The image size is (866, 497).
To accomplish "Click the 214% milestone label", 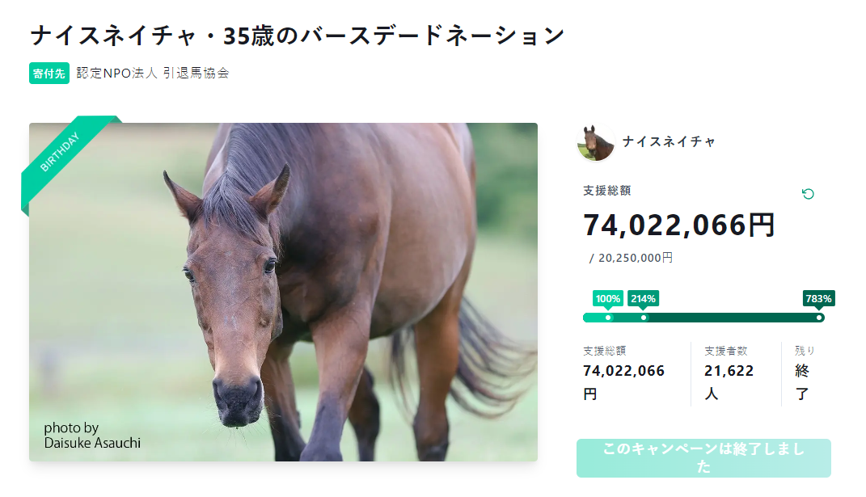I will [x=644, y=299].
